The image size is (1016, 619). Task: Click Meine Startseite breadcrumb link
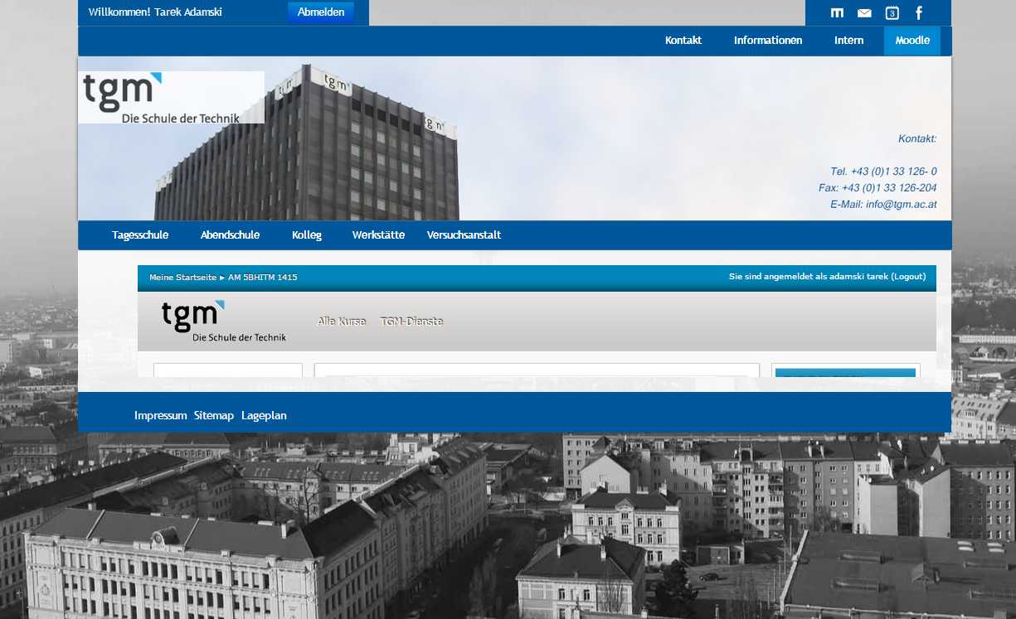[x=182, y=278]
